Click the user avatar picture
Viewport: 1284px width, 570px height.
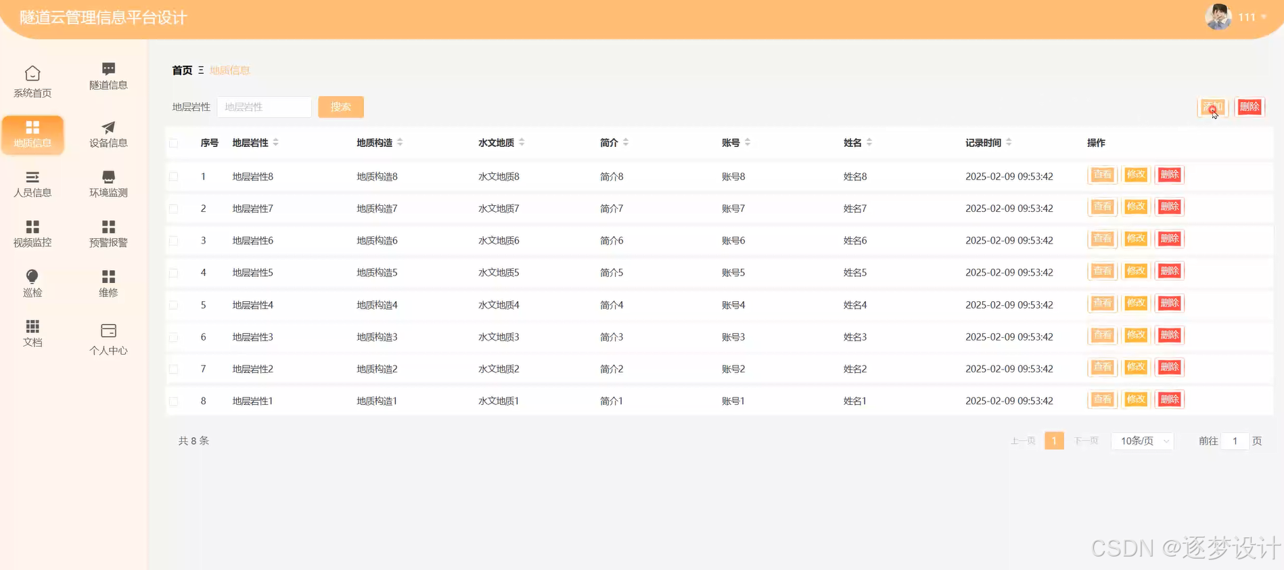[x=1218, y=17]
